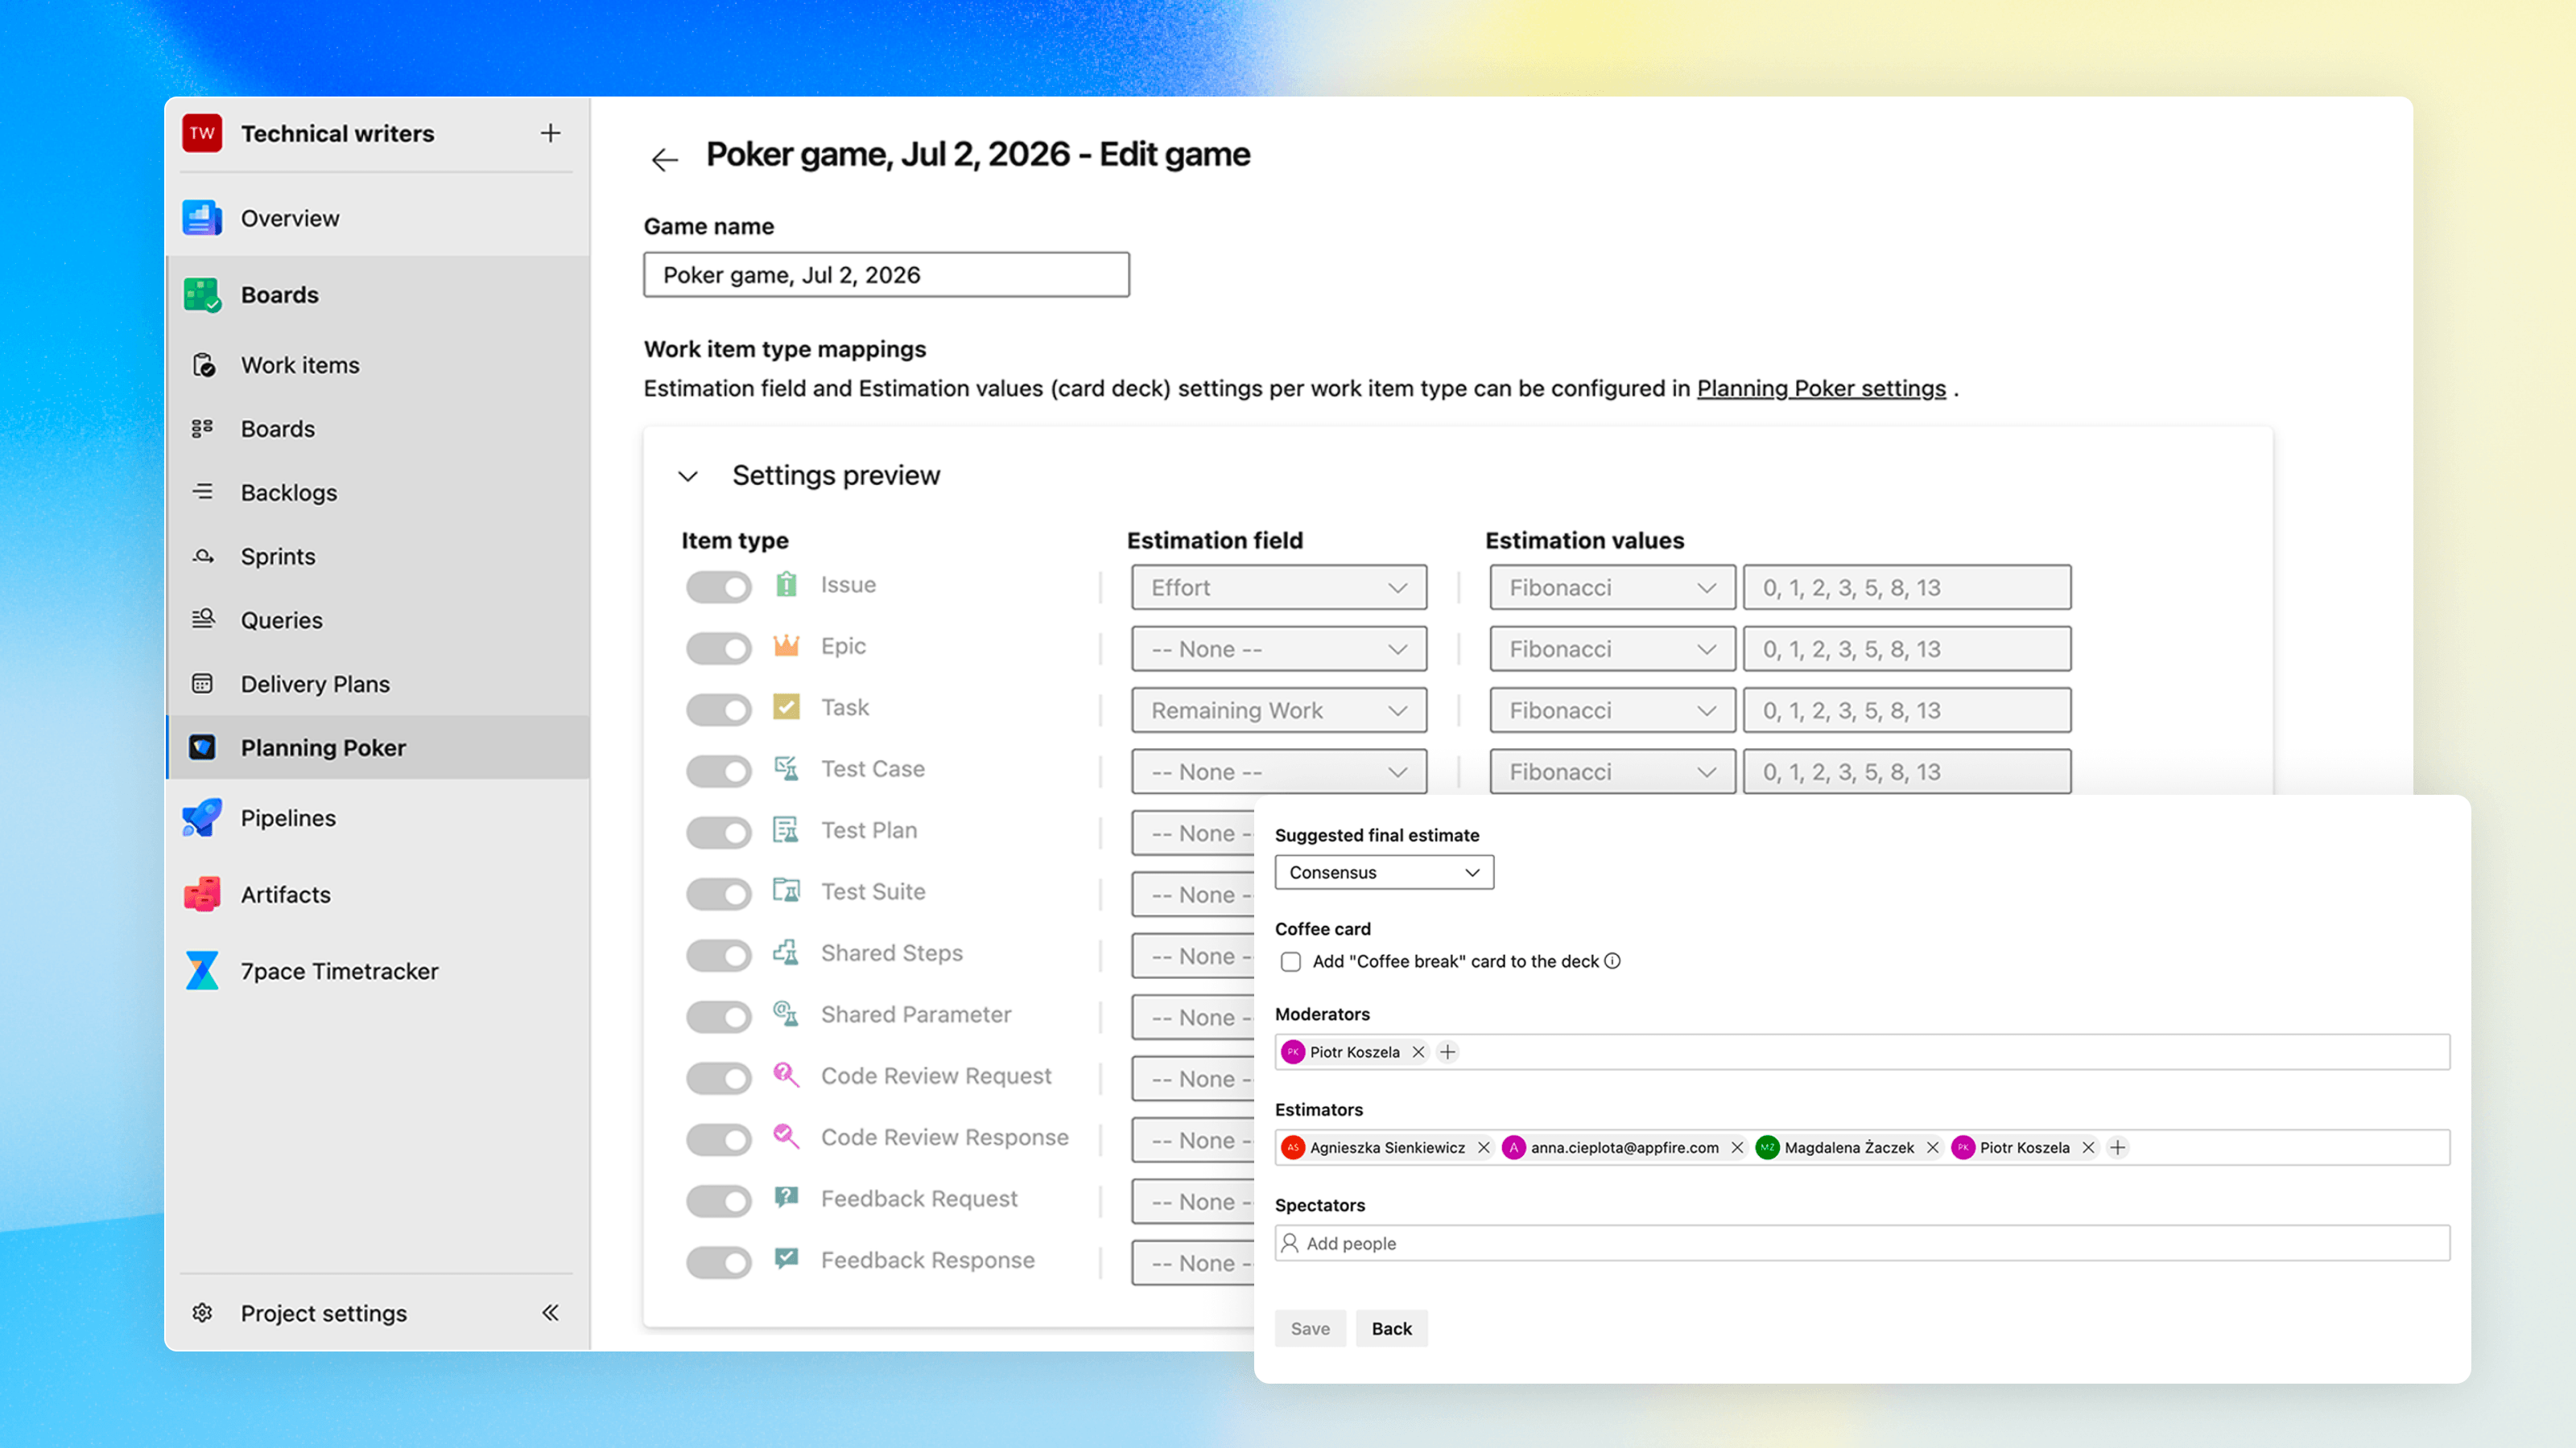Open the Planning Poker settings link
Screen dimensions: 2576x1448
tap(1821, 388)
